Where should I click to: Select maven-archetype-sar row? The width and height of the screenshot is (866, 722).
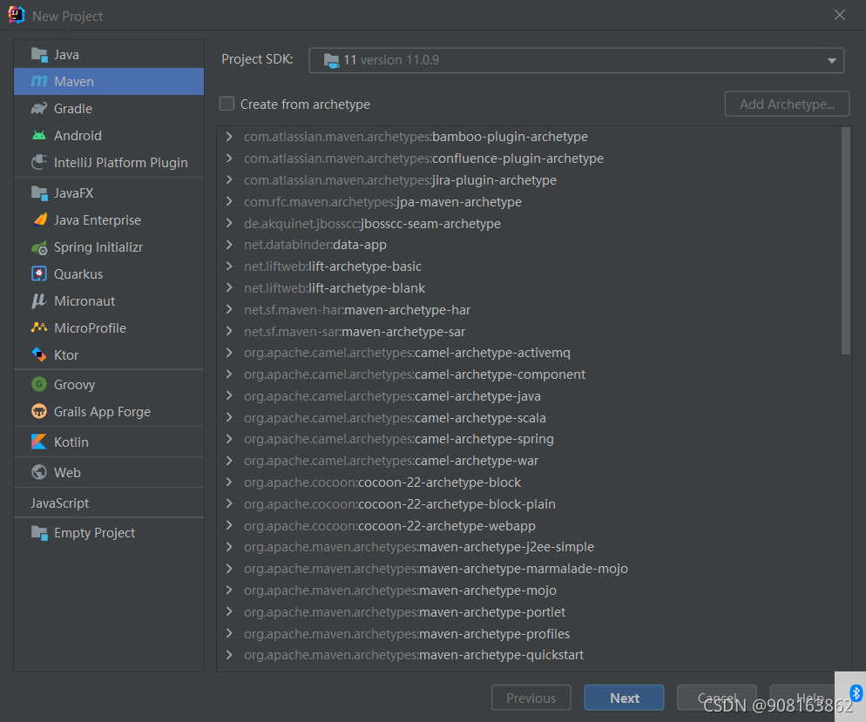click(x=529, y=331)
